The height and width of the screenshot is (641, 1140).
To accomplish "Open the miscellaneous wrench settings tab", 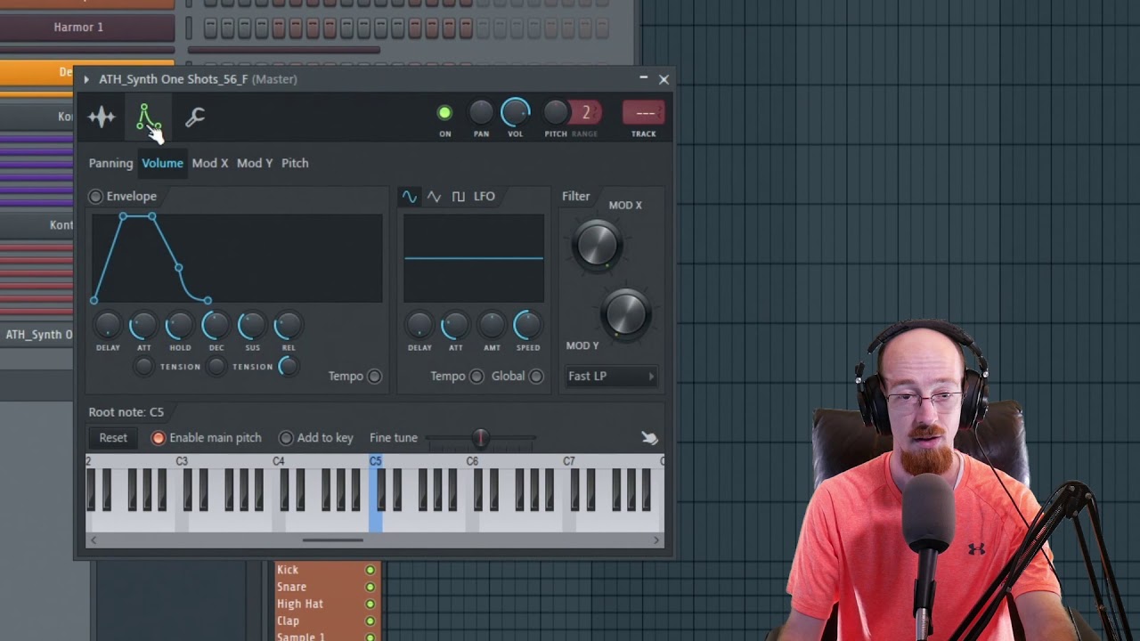I will coord(195,117).
